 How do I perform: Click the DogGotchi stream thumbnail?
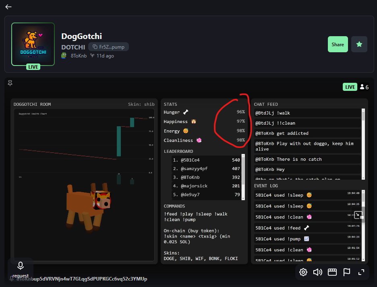point(33,44)
